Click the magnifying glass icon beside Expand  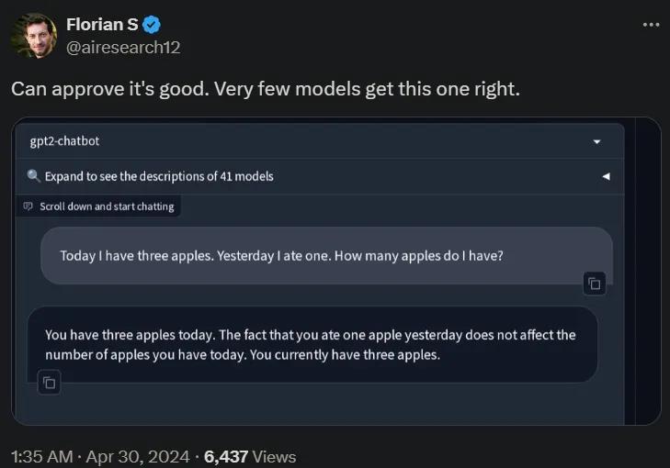(x=34, y=176)
